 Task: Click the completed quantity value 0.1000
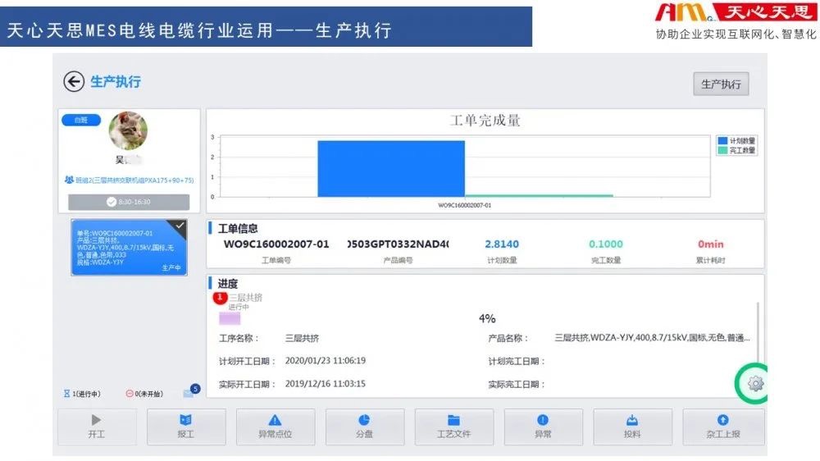pos(606,244)
